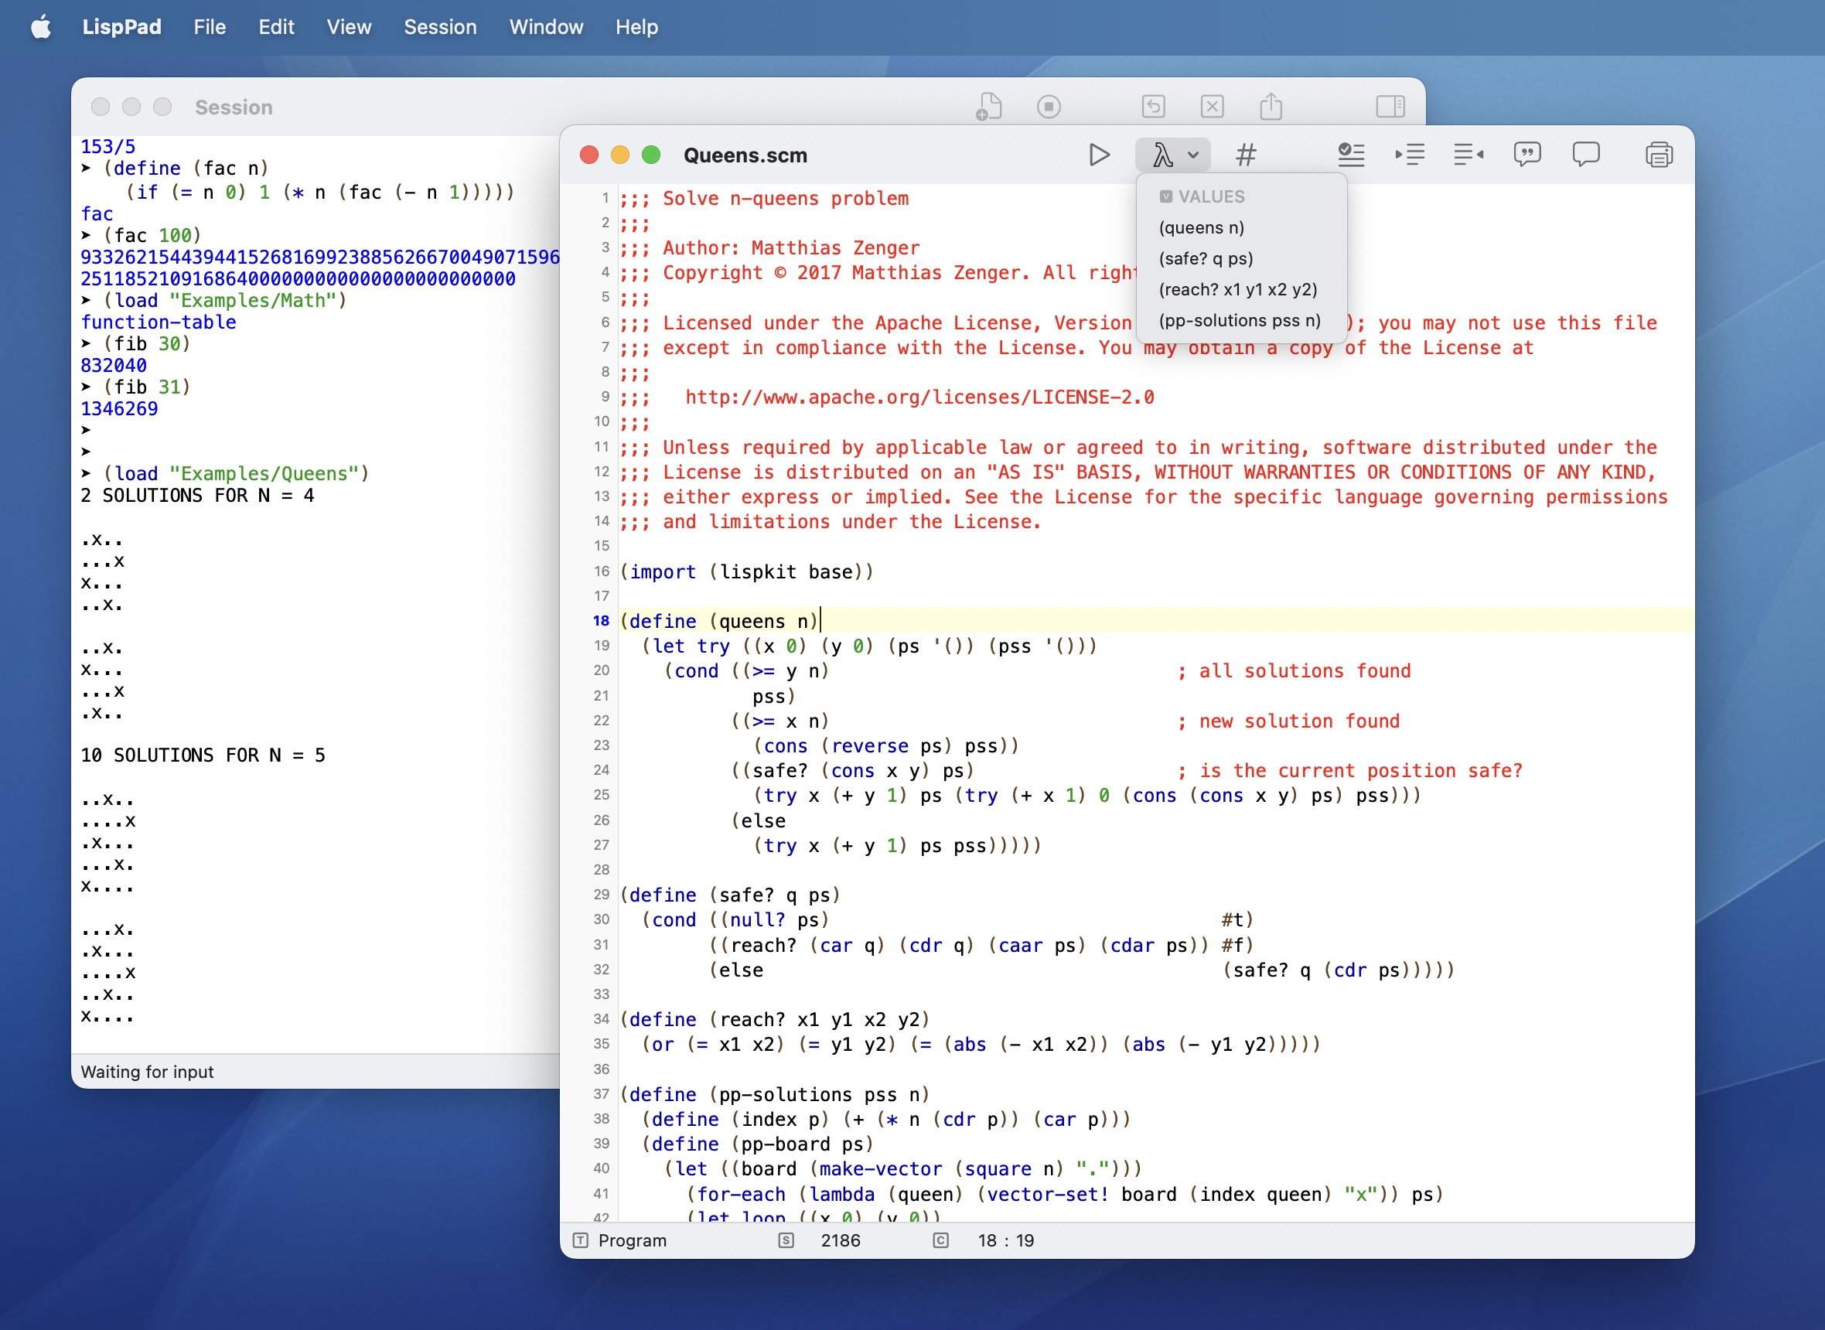Click the S size icon in status bar
Screen dimensions: 1825x1330
[x=786, y=1240]
